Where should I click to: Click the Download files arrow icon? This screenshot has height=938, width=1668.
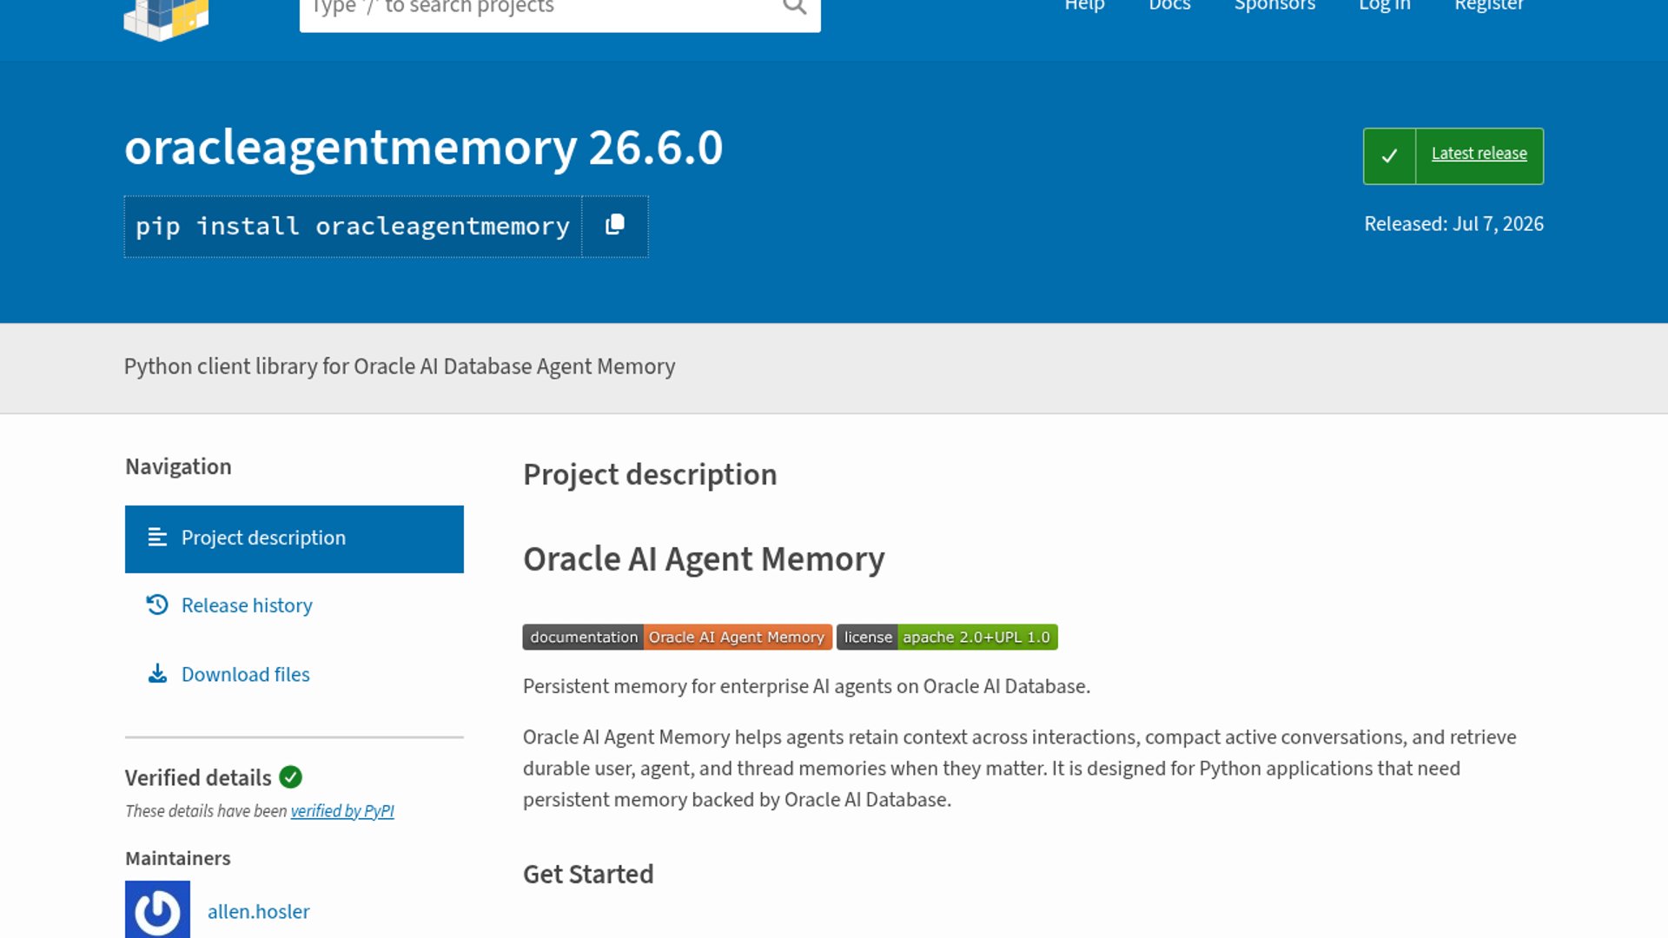(157, 674)
